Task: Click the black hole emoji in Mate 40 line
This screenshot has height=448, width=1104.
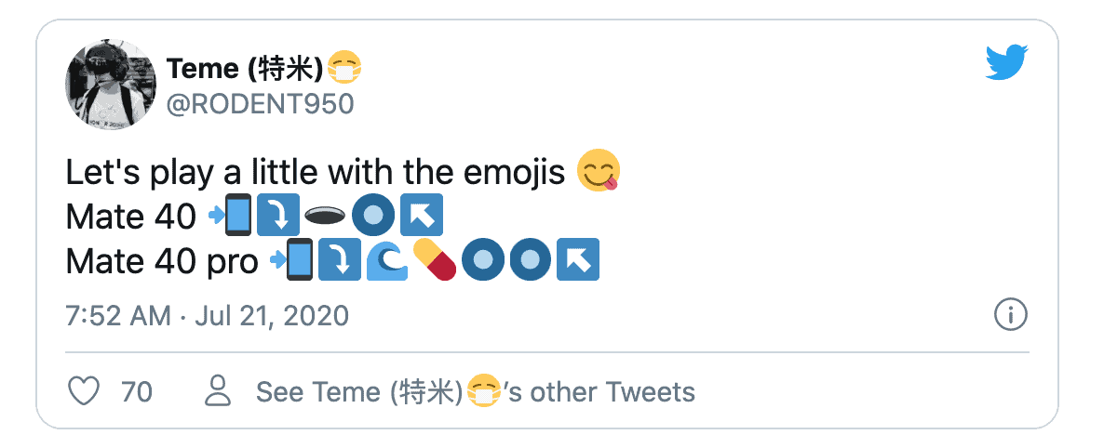Action: (x=326, y=216)
